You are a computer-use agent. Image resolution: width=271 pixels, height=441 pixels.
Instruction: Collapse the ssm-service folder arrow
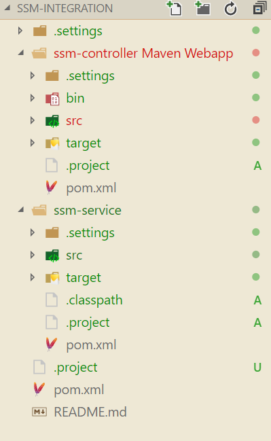point(21,210)
